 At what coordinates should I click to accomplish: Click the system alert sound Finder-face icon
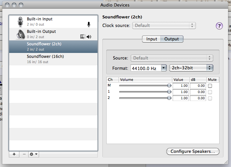(83, 36)
